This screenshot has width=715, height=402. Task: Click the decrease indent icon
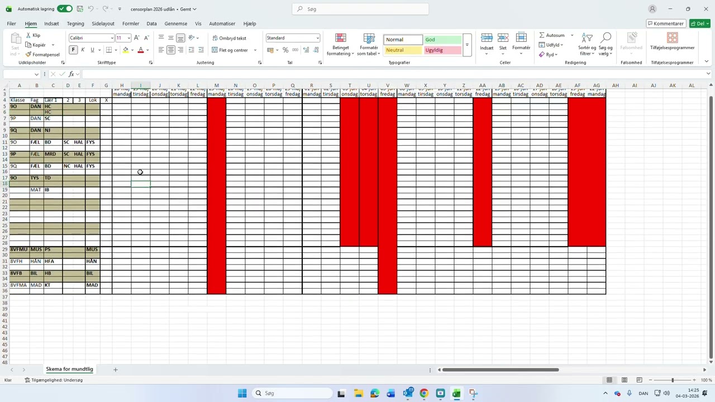191,50
